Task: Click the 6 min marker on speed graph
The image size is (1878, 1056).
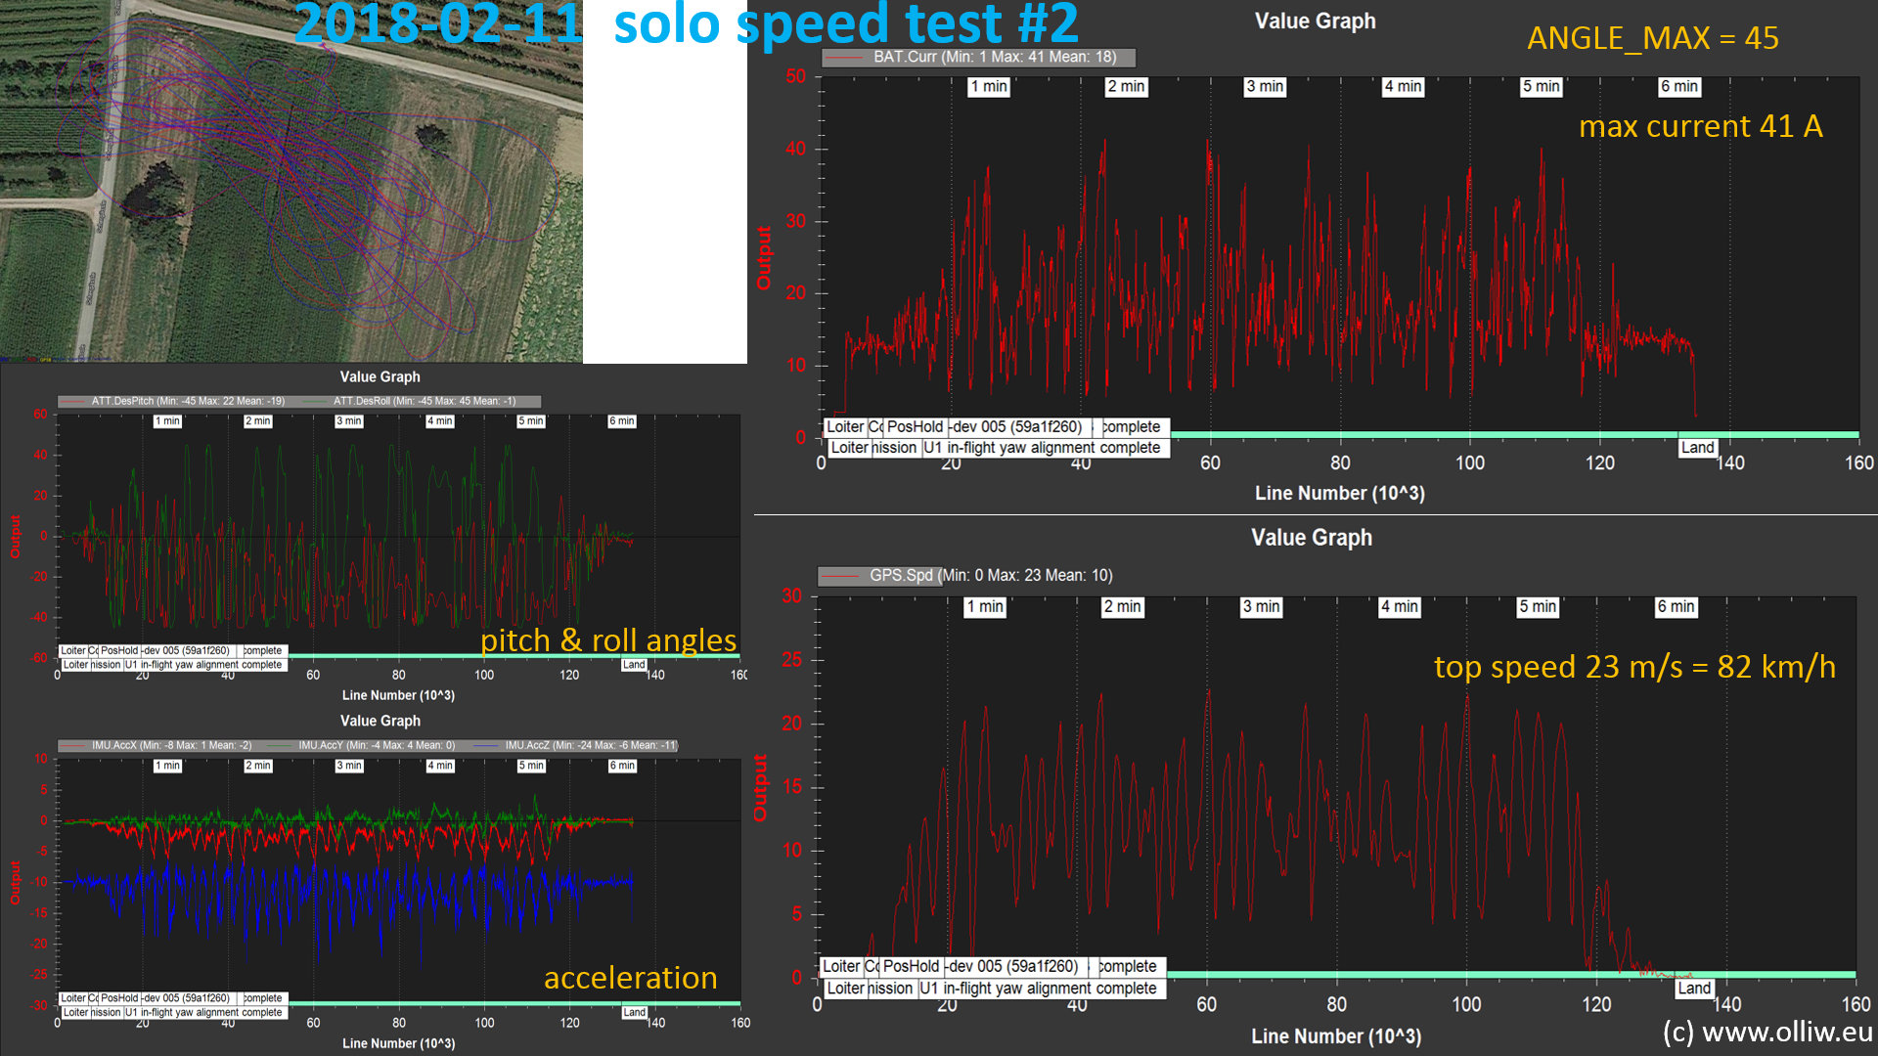Action: click(1675, 606)
